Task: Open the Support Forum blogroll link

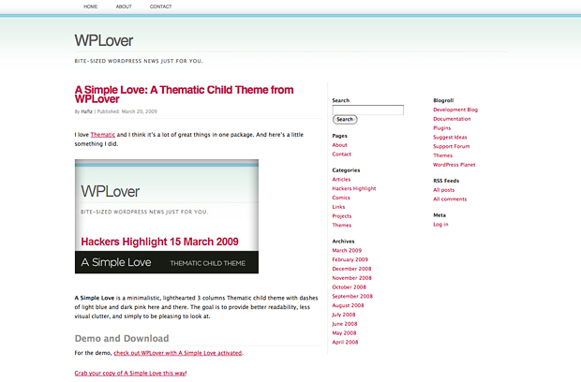Action: pos(452,146)
